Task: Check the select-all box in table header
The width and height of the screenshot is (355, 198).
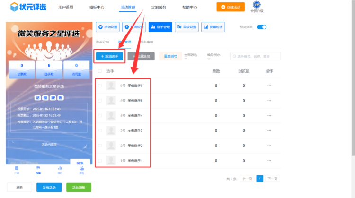Action: [x=99, y=71]
